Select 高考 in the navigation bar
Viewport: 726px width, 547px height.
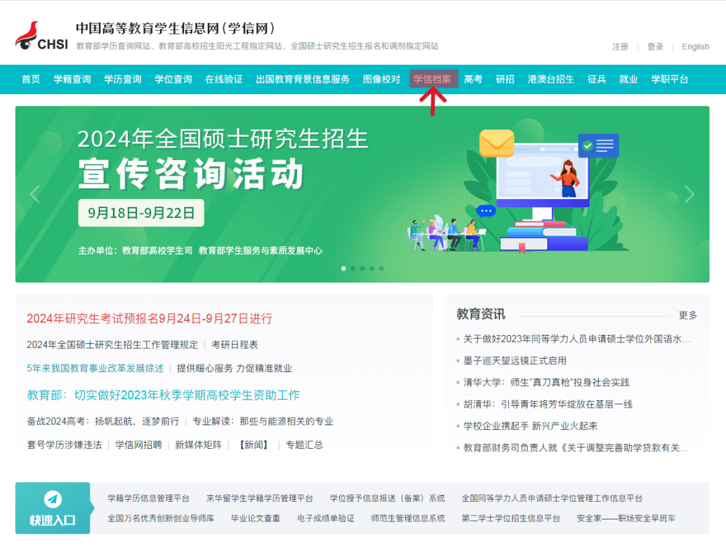pos(473,79)
